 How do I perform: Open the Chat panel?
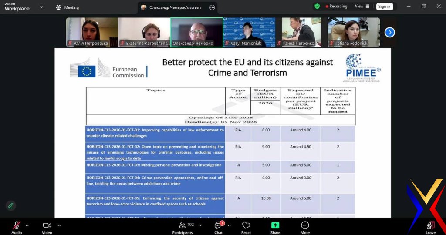click(x=218, y=226)
